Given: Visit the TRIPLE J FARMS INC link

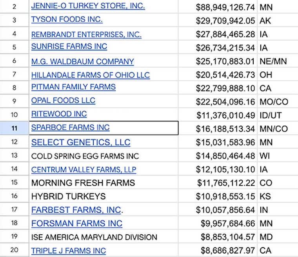Looking at the screenshot, I should [x=68, y=251].
